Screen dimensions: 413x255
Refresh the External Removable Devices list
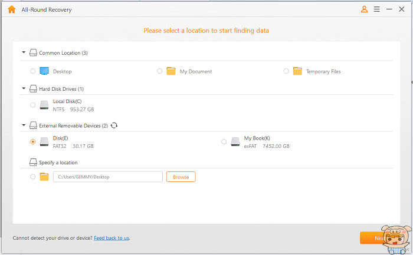[x=114, y=125]
